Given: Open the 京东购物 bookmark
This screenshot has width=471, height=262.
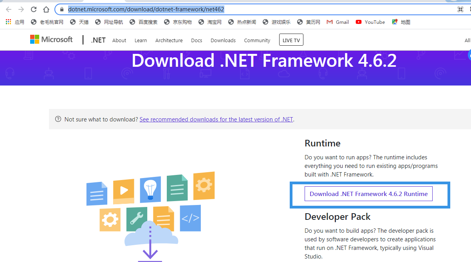Looking at the screenshot, I should coord(178,22).
